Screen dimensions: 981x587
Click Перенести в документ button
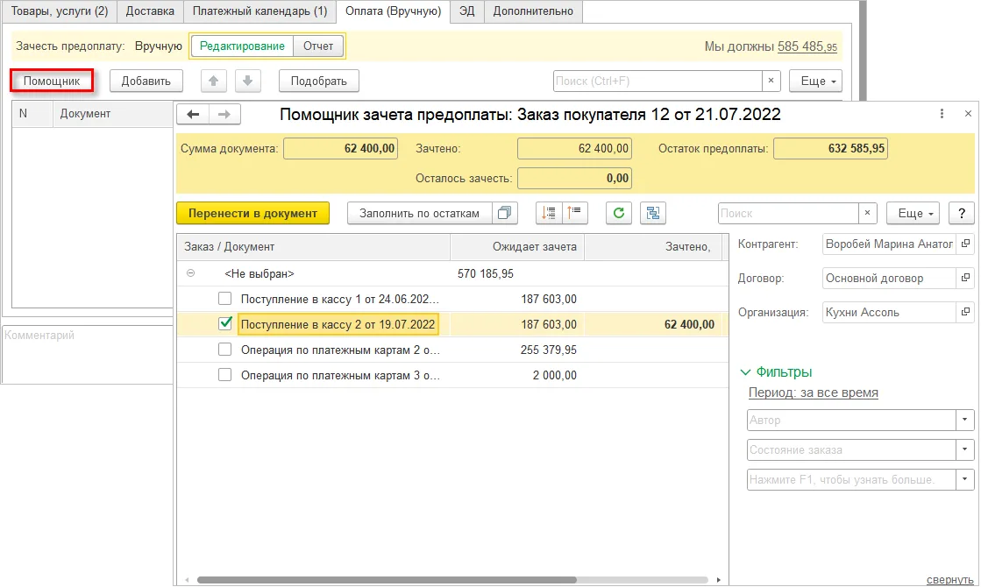(252, 213)
